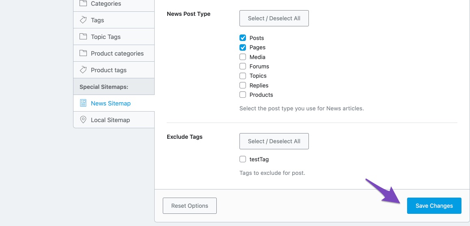Image resolution: width=470 pixels, height=226 pixels.
Task: Click the Categories folder icon
Action: click(x=83, y=4)
